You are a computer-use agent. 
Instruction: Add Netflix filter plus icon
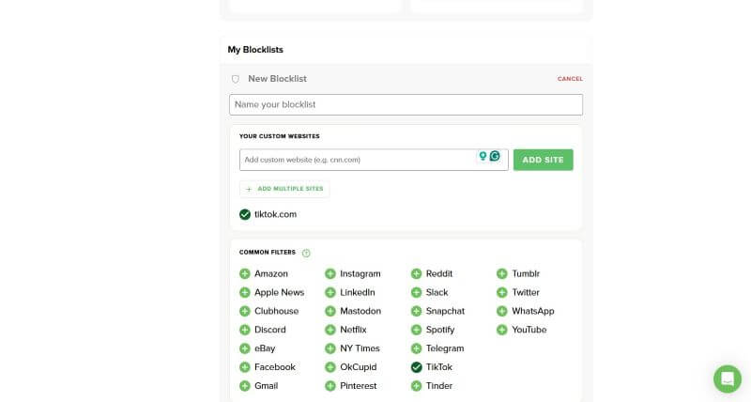point(330,330)
